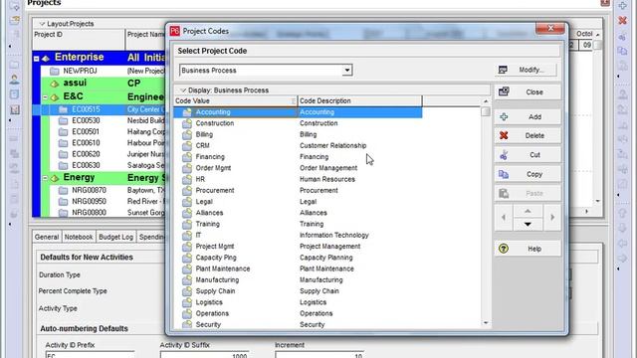Indent code with right arrow button
Screen dimensions: 637x358
coord(552,218)
